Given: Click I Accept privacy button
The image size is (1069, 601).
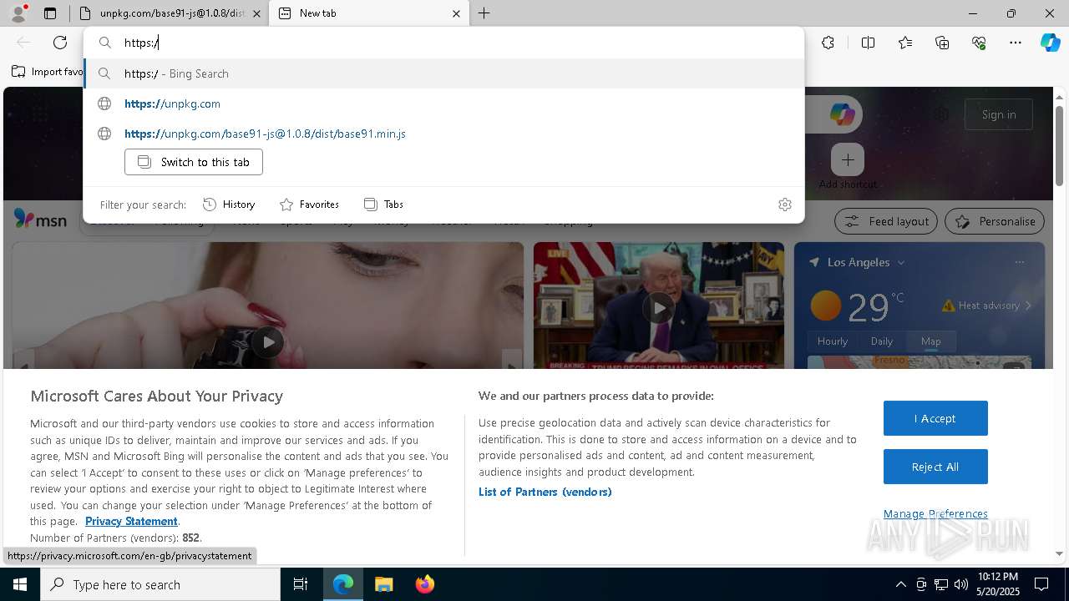Looking at the screenshot, I should coord(935,418).
